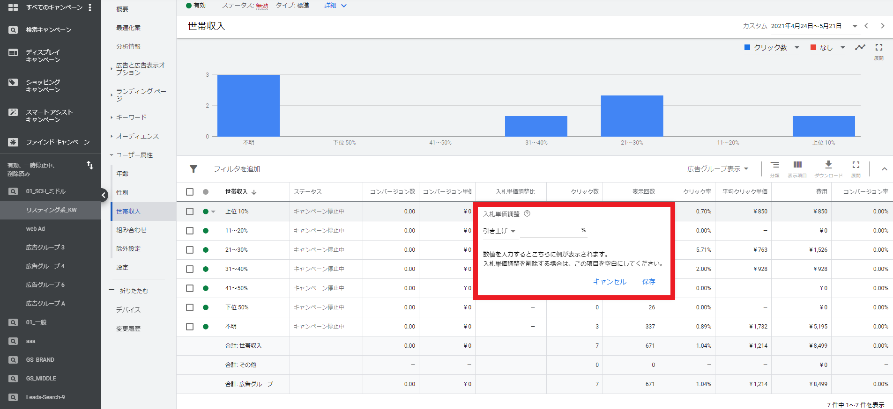Expand the table with the 展開 icon
This screenshot has height=409, width=893.
click(856, 165)
